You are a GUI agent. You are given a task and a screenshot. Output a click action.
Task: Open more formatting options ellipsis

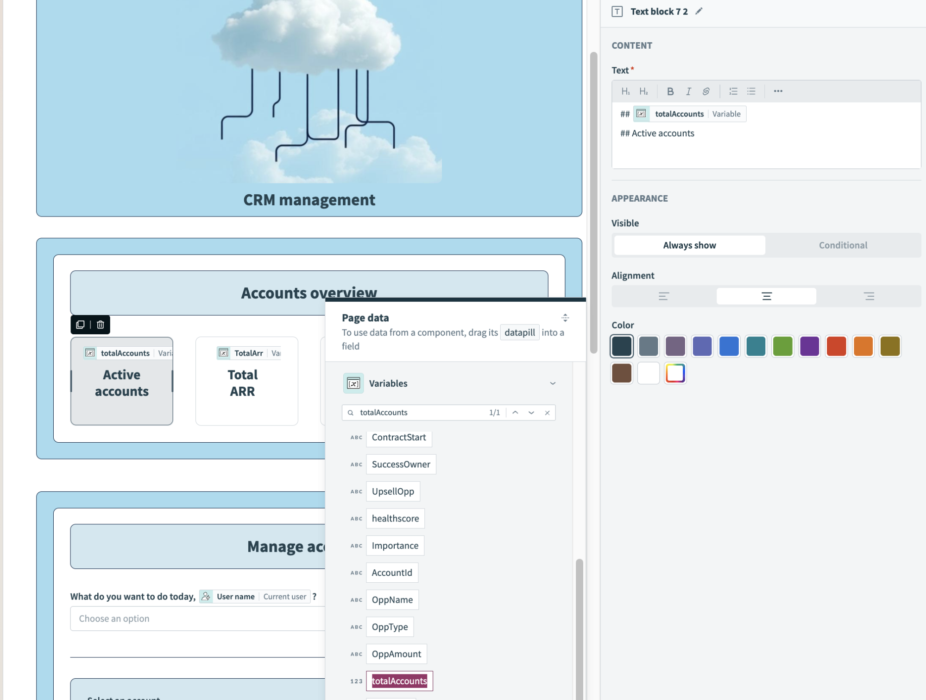pos(778,91)
